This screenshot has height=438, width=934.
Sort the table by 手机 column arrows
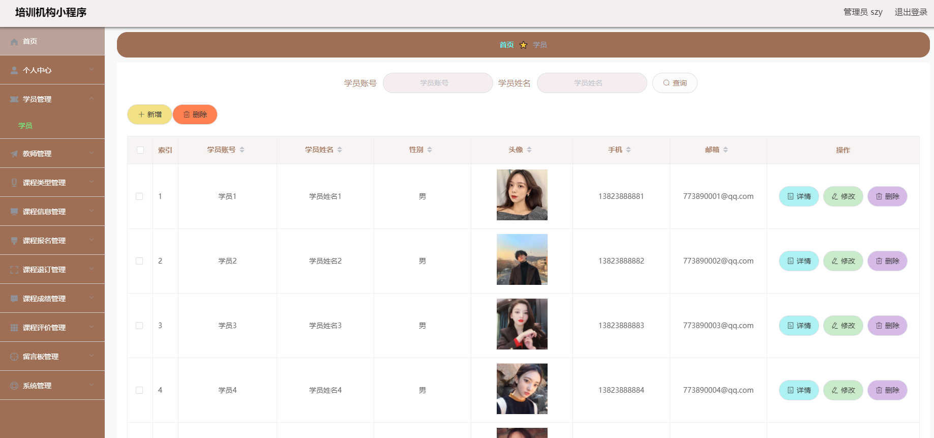[x=628, y=150]
